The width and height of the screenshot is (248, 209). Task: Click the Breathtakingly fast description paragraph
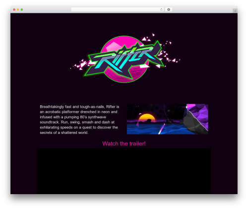coord(79,120)
